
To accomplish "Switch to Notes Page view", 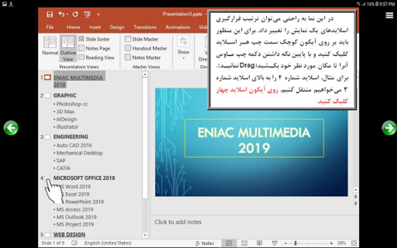I will [94, 48].
